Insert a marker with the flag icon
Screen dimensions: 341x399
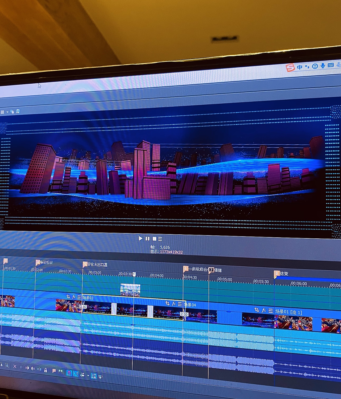coord(54,371)
